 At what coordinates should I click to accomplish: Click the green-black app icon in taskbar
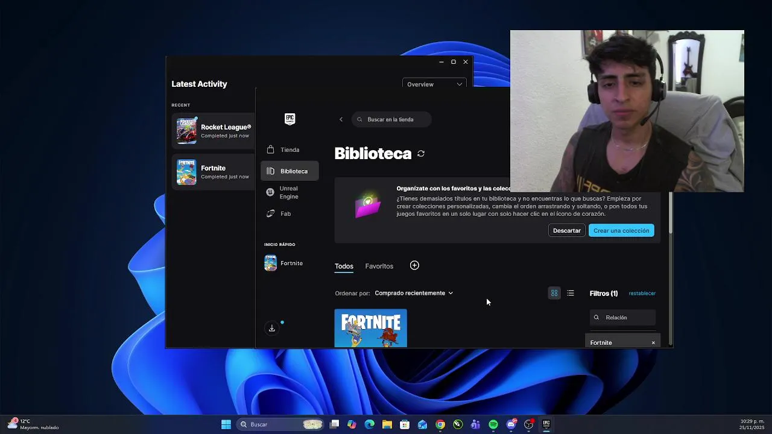(458, 424)
